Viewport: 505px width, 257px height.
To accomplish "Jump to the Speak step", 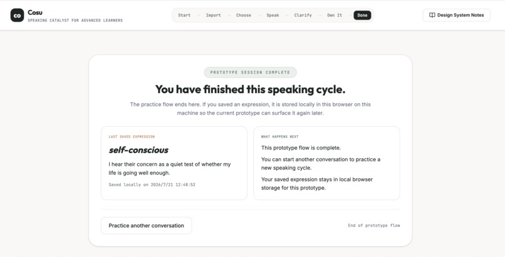I will click(x=273, y=15).
